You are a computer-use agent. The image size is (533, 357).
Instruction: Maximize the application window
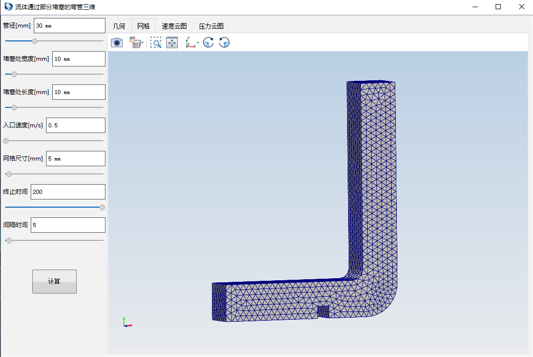(x=498, y=7)
